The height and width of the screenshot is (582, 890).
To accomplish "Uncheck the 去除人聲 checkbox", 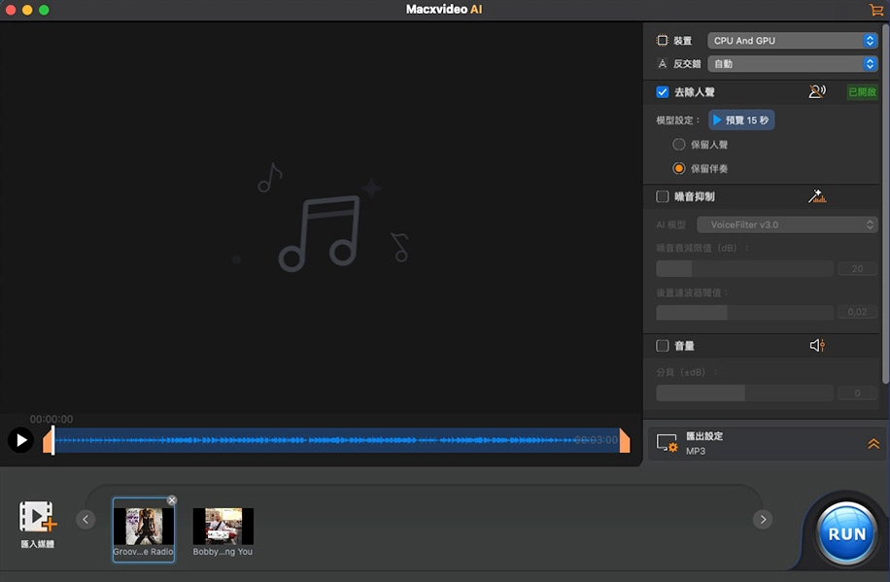I will pyautogui.click(x=663, y=91).
